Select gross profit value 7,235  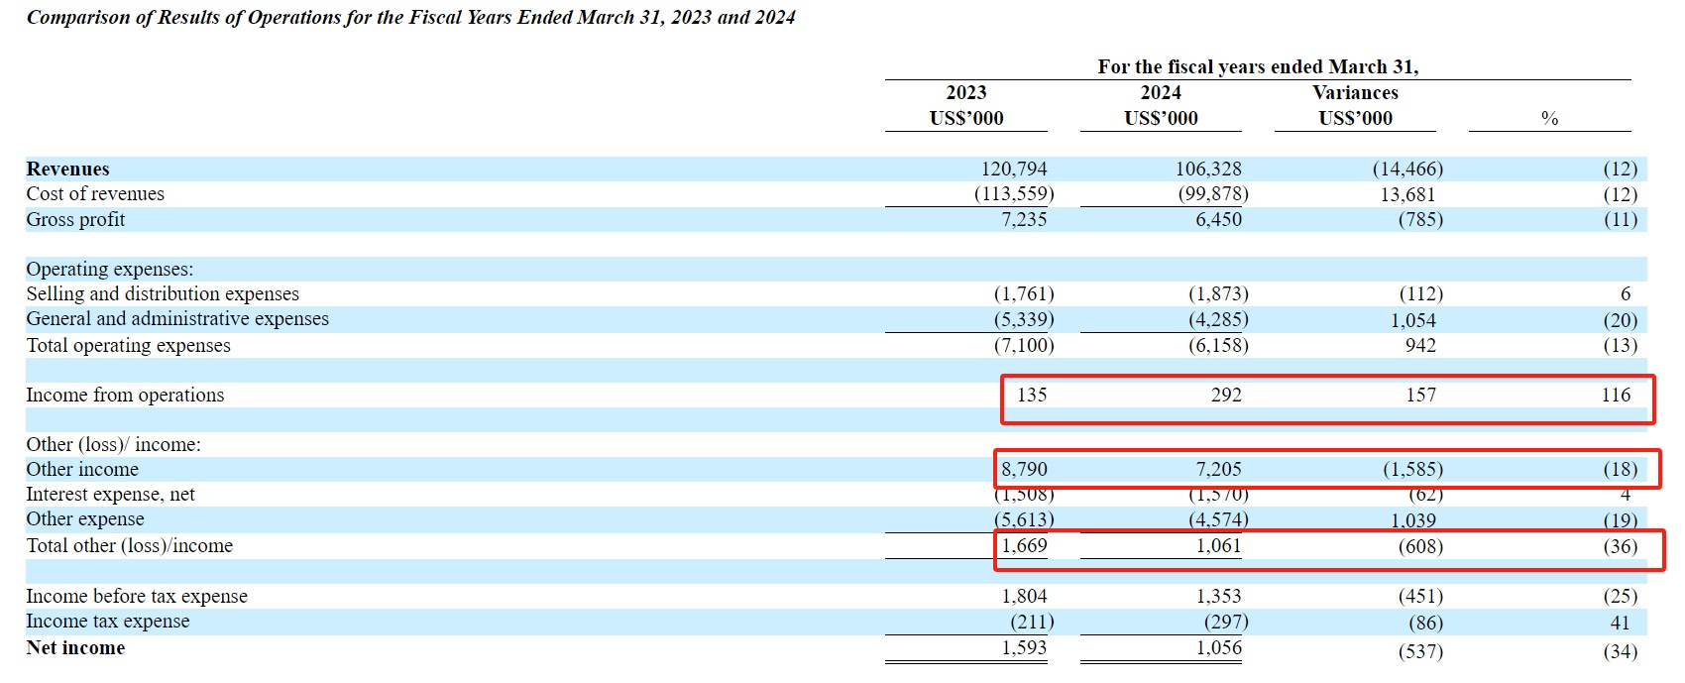pyautogui.click(x=1024, y=219)
